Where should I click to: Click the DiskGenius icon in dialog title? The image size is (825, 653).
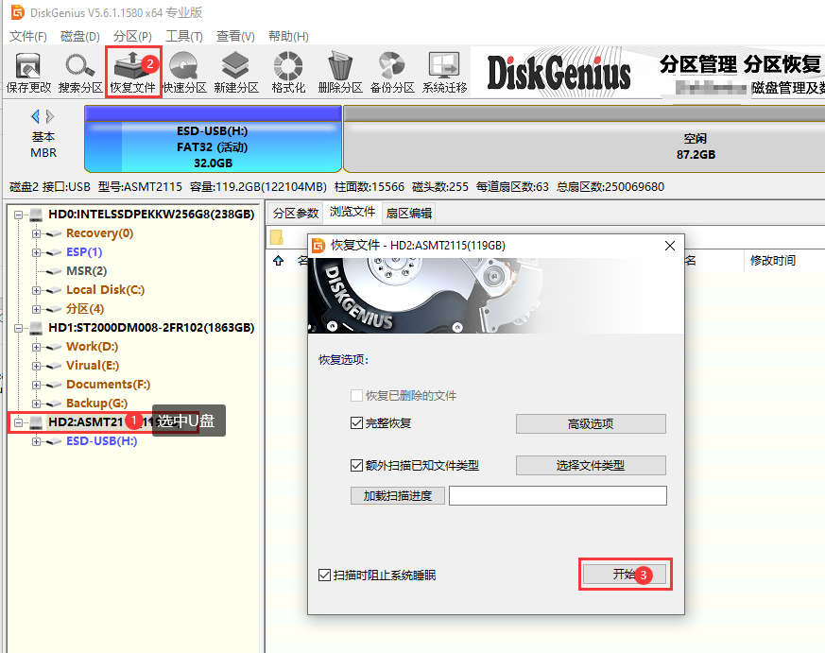coord(318,246)
